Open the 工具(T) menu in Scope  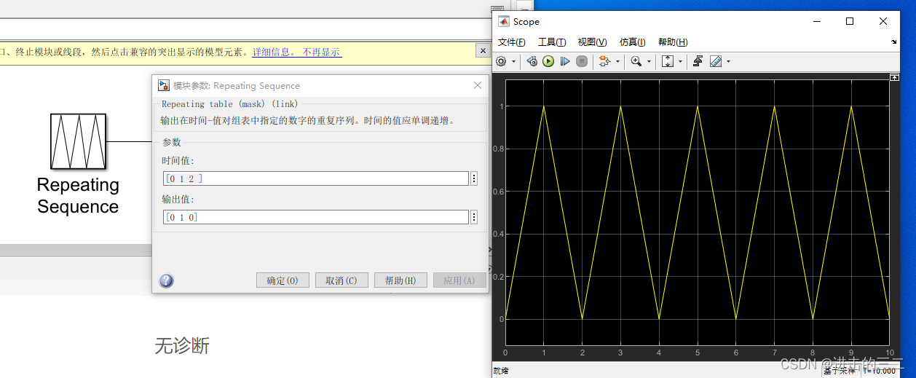coord(551,42)
